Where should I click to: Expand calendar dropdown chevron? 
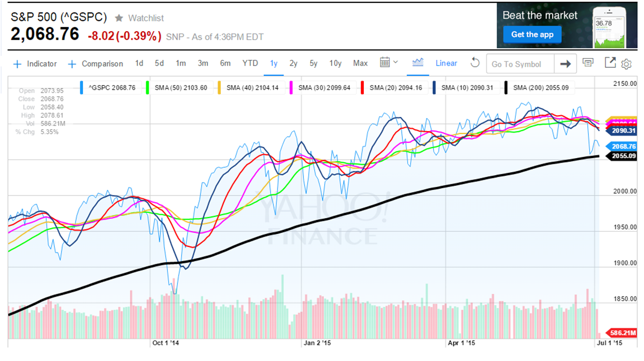pos(395,62)
